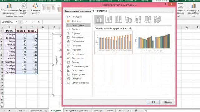Select 3-D column subtype icon
This screenshot has width=200, height=112.
point(157,20)
